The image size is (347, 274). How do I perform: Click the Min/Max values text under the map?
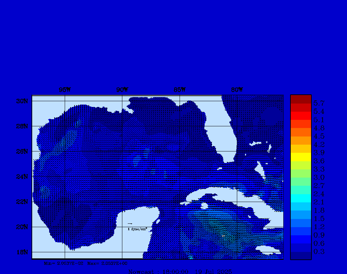pos(86,263)
